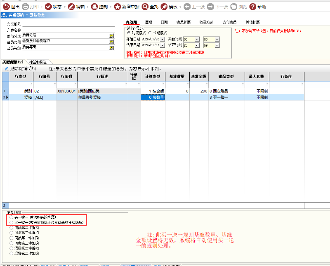
Task: Expand the 状态 toolbar dropdown arrow
Action: tap(65, 7)
